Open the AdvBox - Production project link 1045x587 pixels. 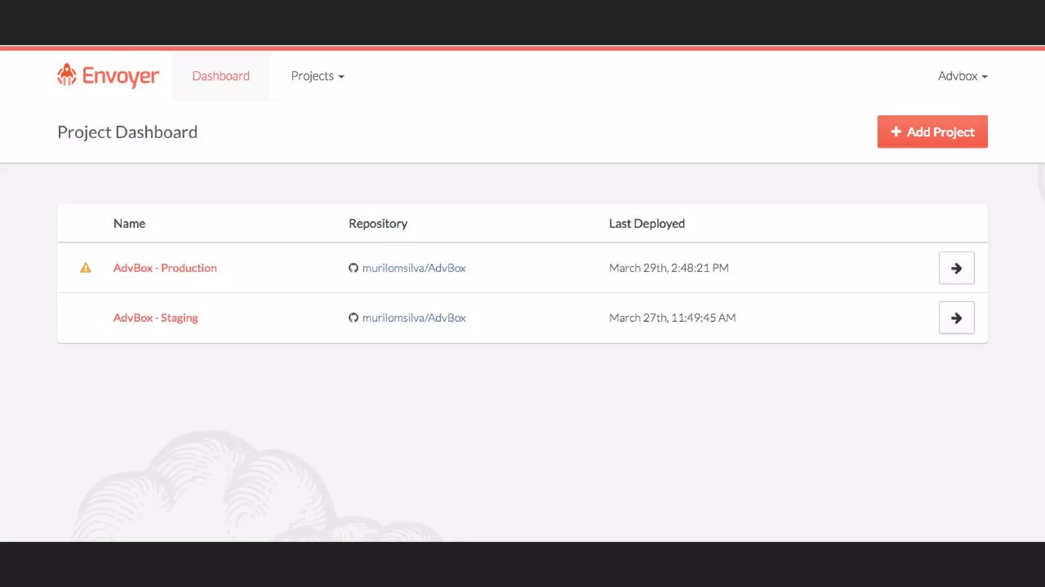pyautogui.click(x=165, y=268)
